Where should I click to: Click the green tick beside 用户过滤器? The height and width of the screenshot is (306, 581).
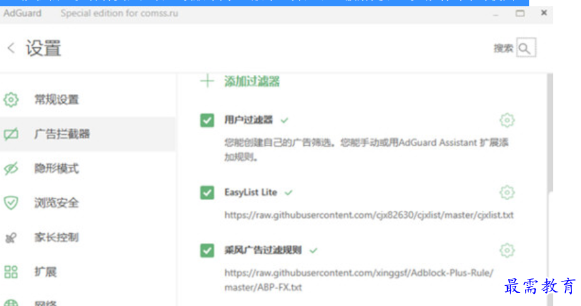285,120
